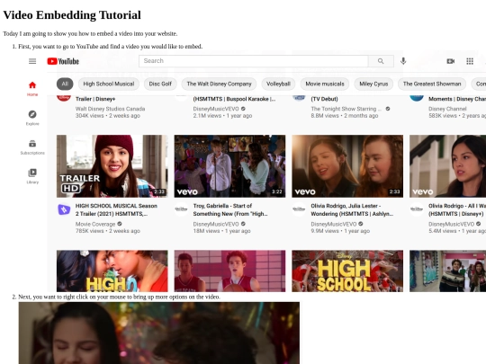This screenshot has height=364, width=486.
Task: Select the Movie musicals chip
Action: [x=325, y=84]
